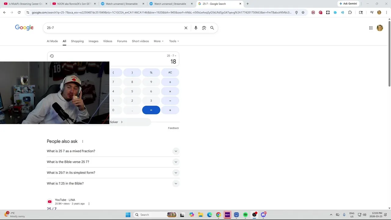Show calculator history icon
This screenshot has height=220, width=391.
coord(52,56)
